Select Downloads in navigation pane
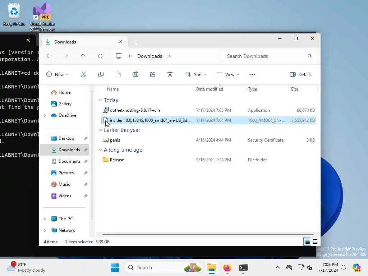The height and width of the screenshot is (276, 368). click(x=64, y=150)
